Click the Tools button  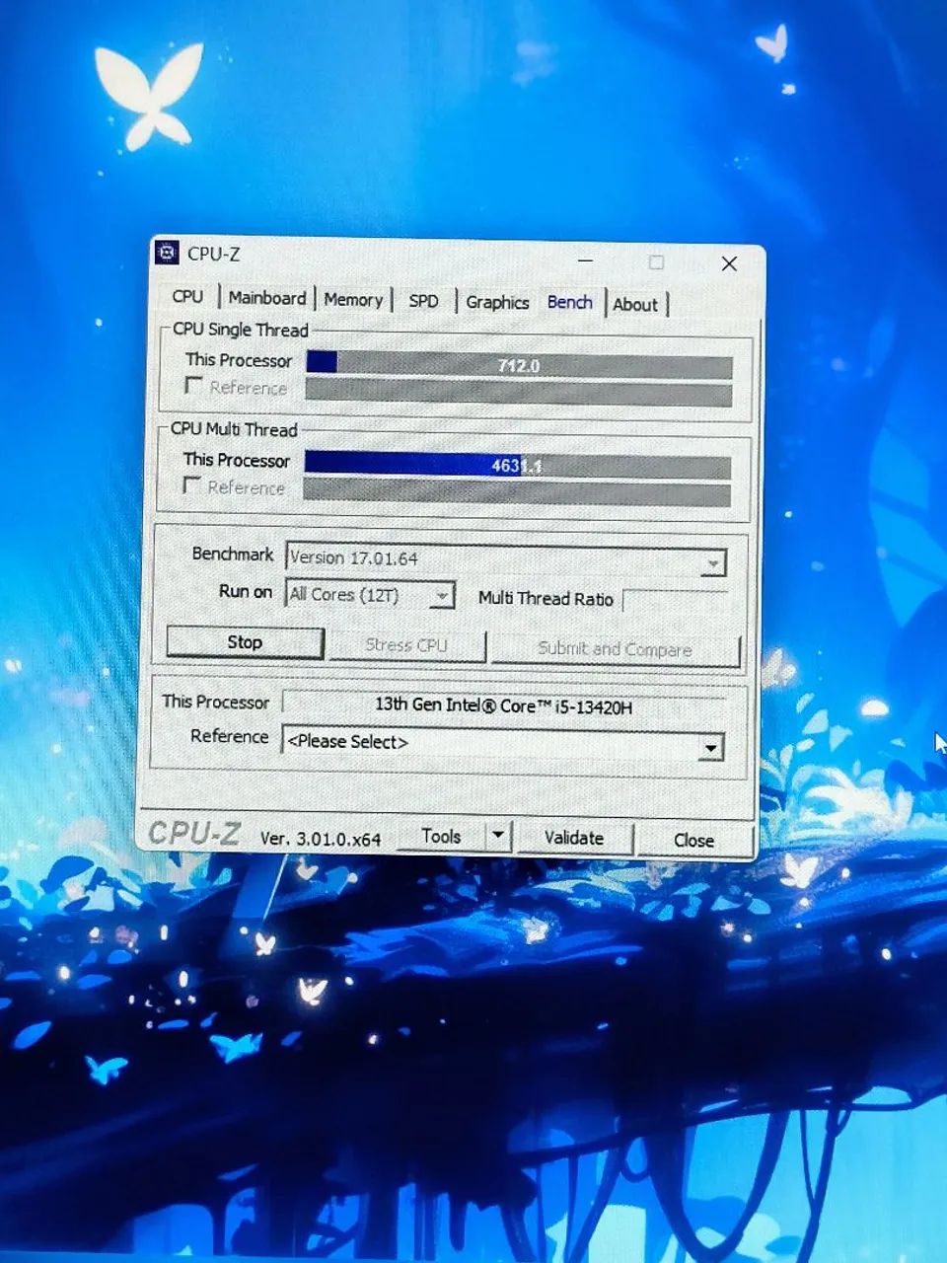click(x=441, y=836)
